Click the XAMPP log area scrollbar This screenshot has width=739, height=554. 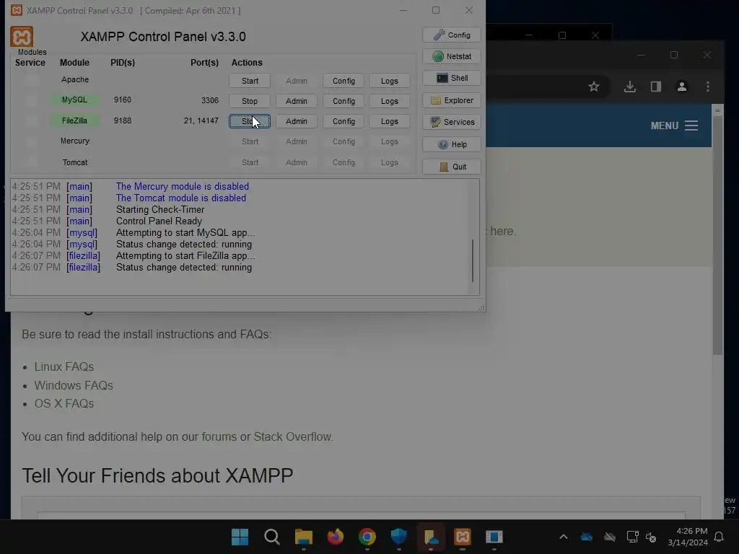point(473,260)
